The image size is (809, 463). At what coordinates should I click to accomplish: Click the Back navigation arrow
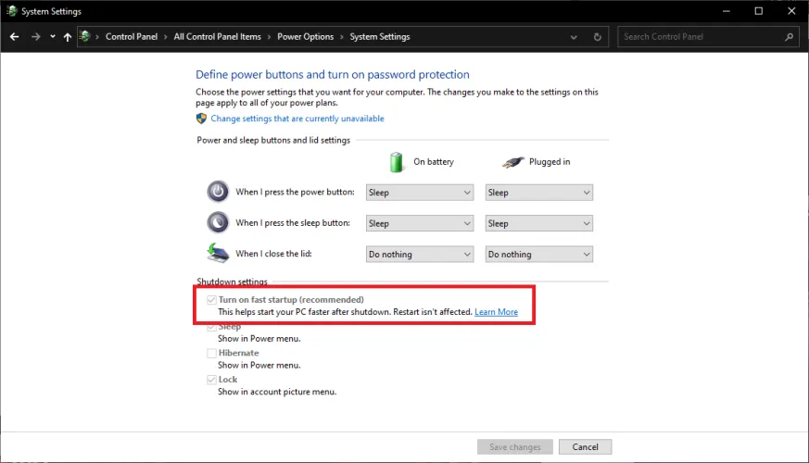coord(14,37)
